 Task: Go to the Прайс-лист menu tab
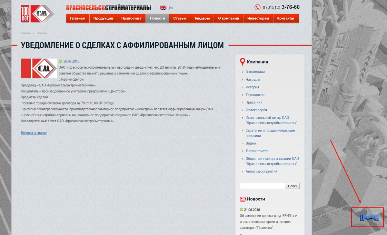(x=131, y=18)
